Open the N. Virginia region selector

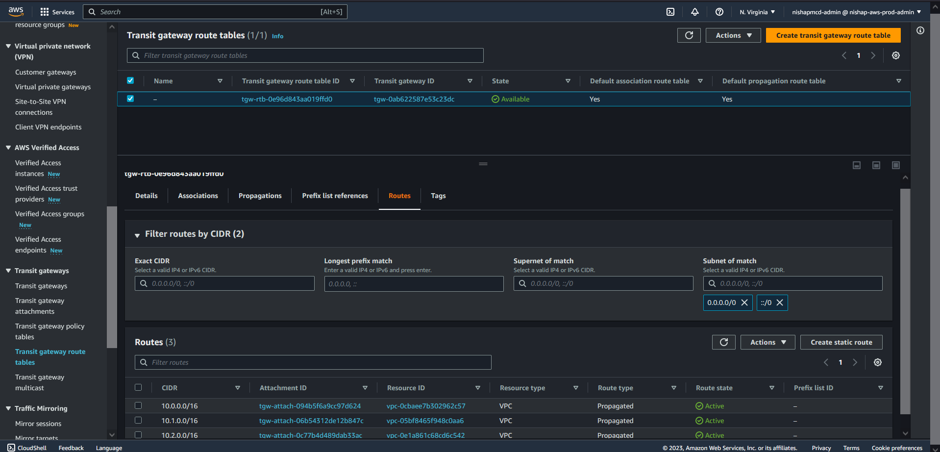(x=757, y=12)
